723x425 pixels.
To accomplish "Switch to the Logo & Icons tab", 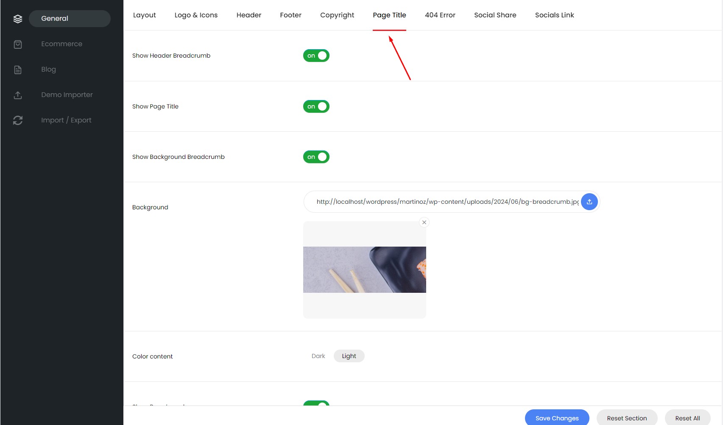I will point(196,15).
